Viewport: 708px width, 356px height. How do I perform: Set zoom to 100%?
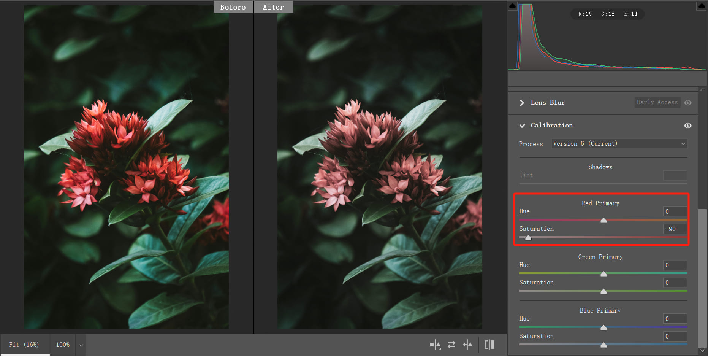pos(63,345)
